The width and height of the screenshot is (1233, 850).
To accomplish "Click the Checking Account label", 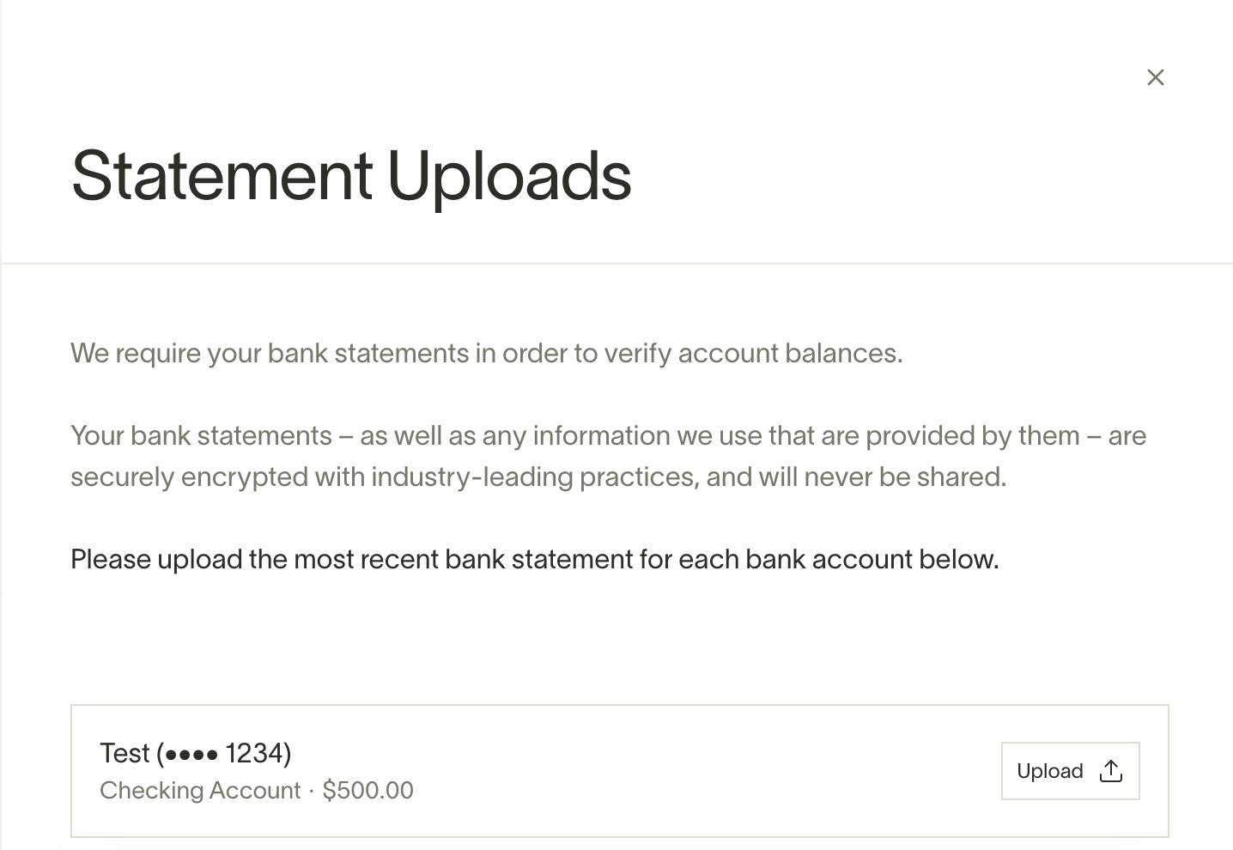I will (x=200, y=791).
